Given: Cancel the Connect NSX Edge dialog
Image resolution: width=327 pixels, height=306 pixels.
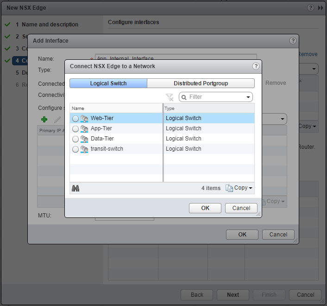Looking at the screenshot, I should [241, 208].
